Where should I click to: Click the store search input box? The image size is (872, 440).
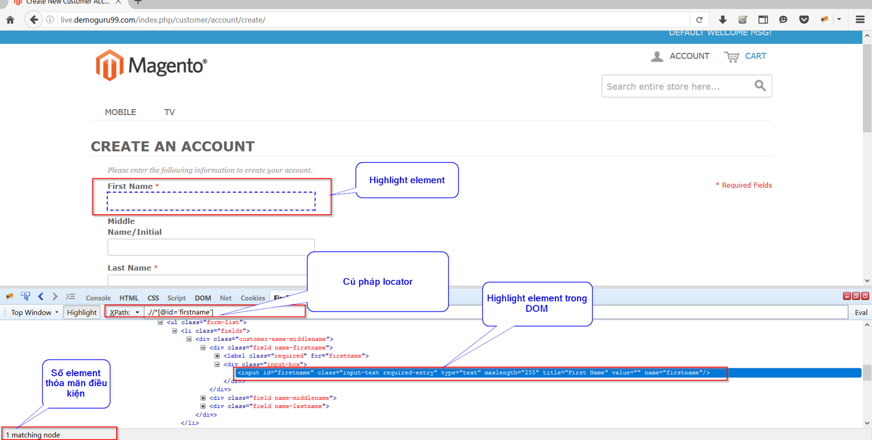pos(679,86)
